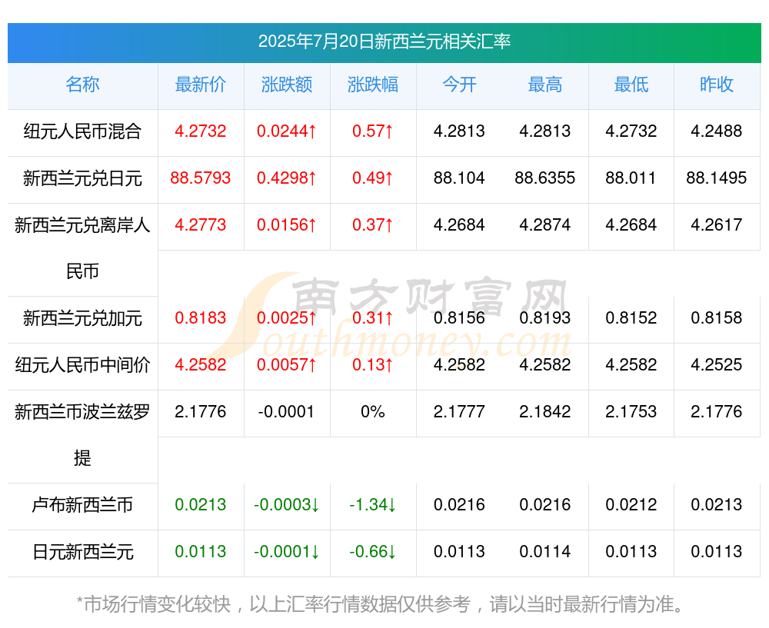Click latest price 0.8183

(x=201, y=318)
